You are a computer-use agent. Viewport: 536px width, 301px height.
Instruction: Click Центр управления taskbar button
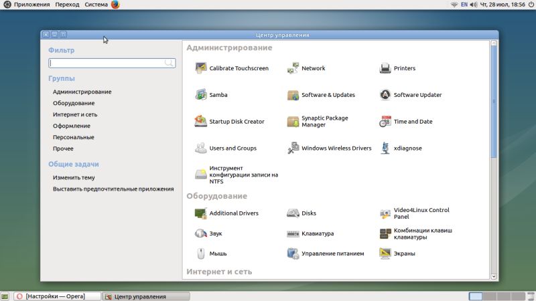[x=146, y=296]
